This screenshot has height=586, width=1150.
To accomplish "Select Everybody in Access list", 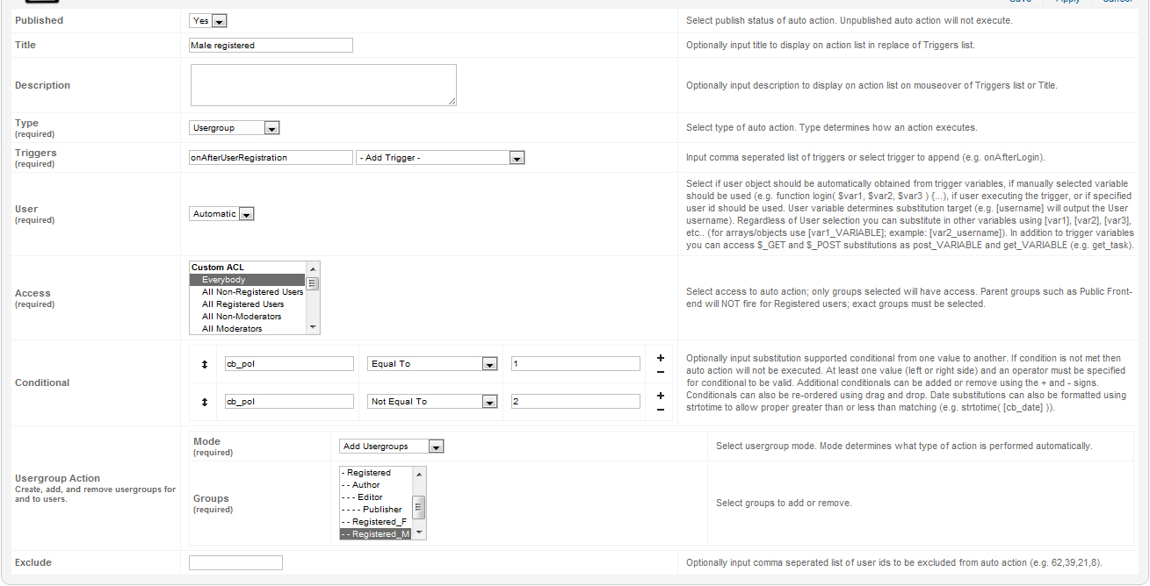I will (247, 280).
